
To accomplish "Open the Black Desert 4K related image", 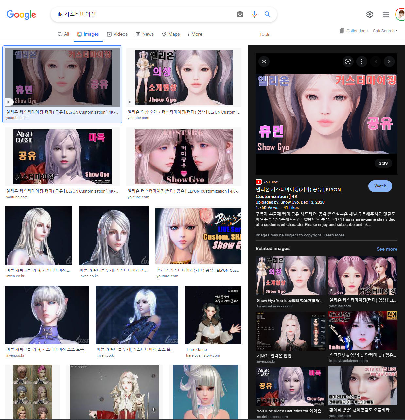I will 363,331.
